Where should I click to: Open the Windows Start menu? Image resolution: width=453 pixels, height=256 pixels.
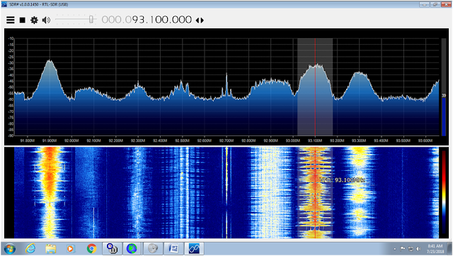point(9,249)
